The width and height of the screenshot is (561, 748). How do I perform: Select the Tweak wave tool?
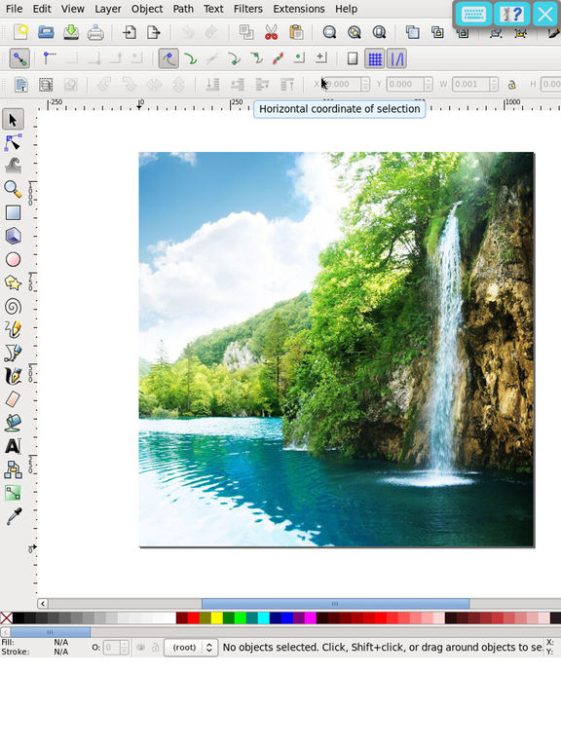13,166
